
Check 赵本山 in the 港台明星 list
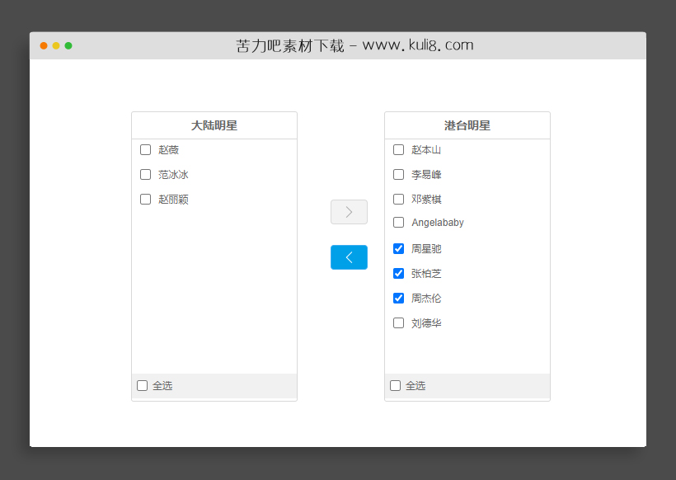398,150
